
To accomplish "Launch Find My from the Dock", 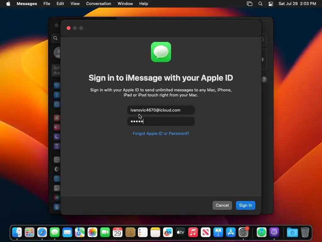I will [x=261, y=233].
